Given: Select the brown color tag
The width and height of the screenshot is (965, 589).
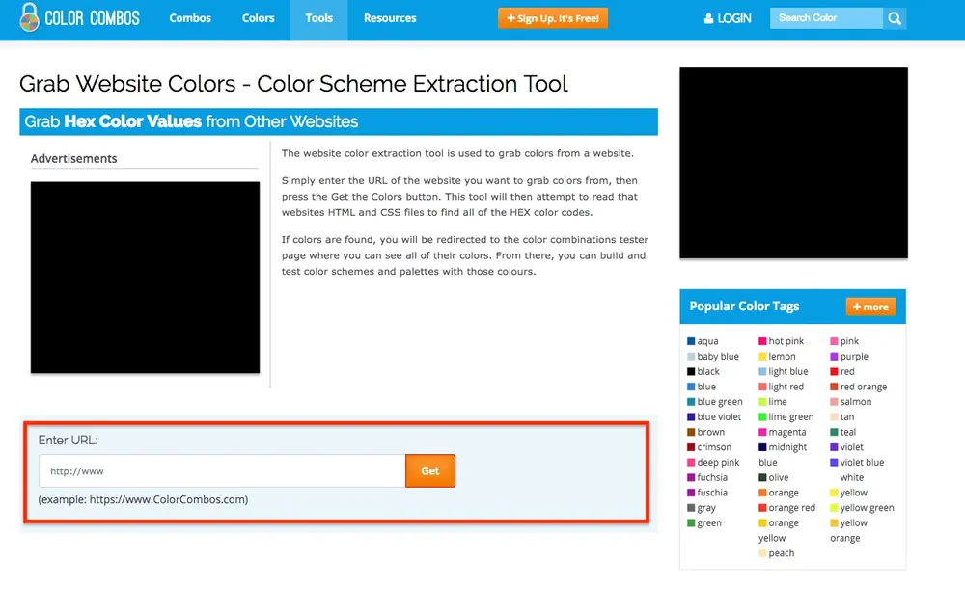Looking at the screenshot, I should (x=706, y=432).
